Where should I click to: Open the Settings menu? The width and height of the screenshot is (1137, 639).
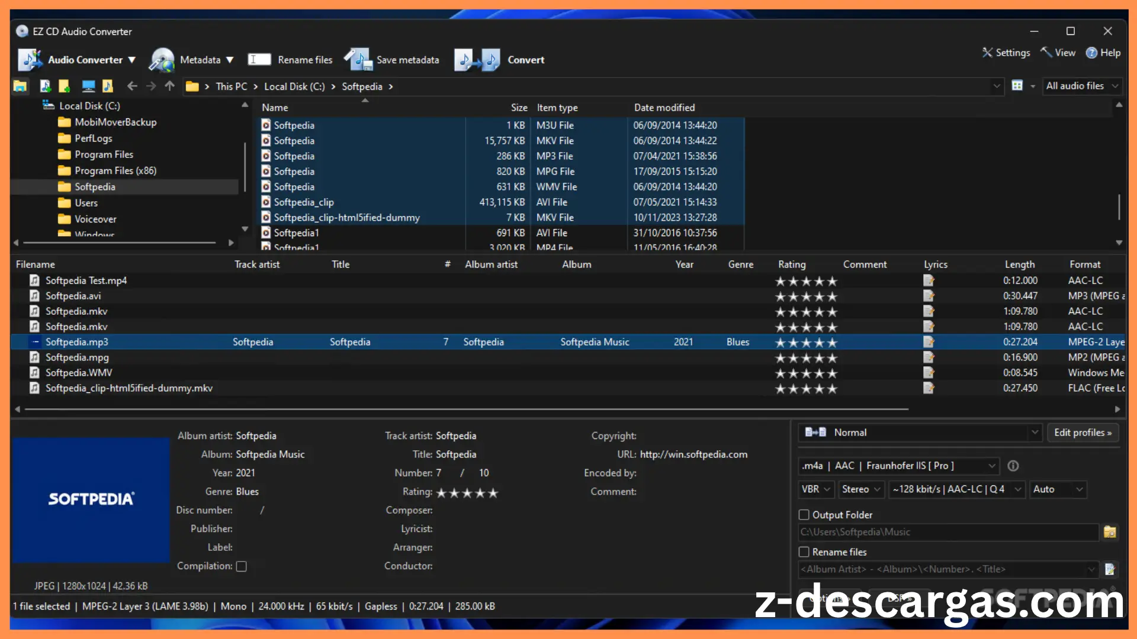1006,53
